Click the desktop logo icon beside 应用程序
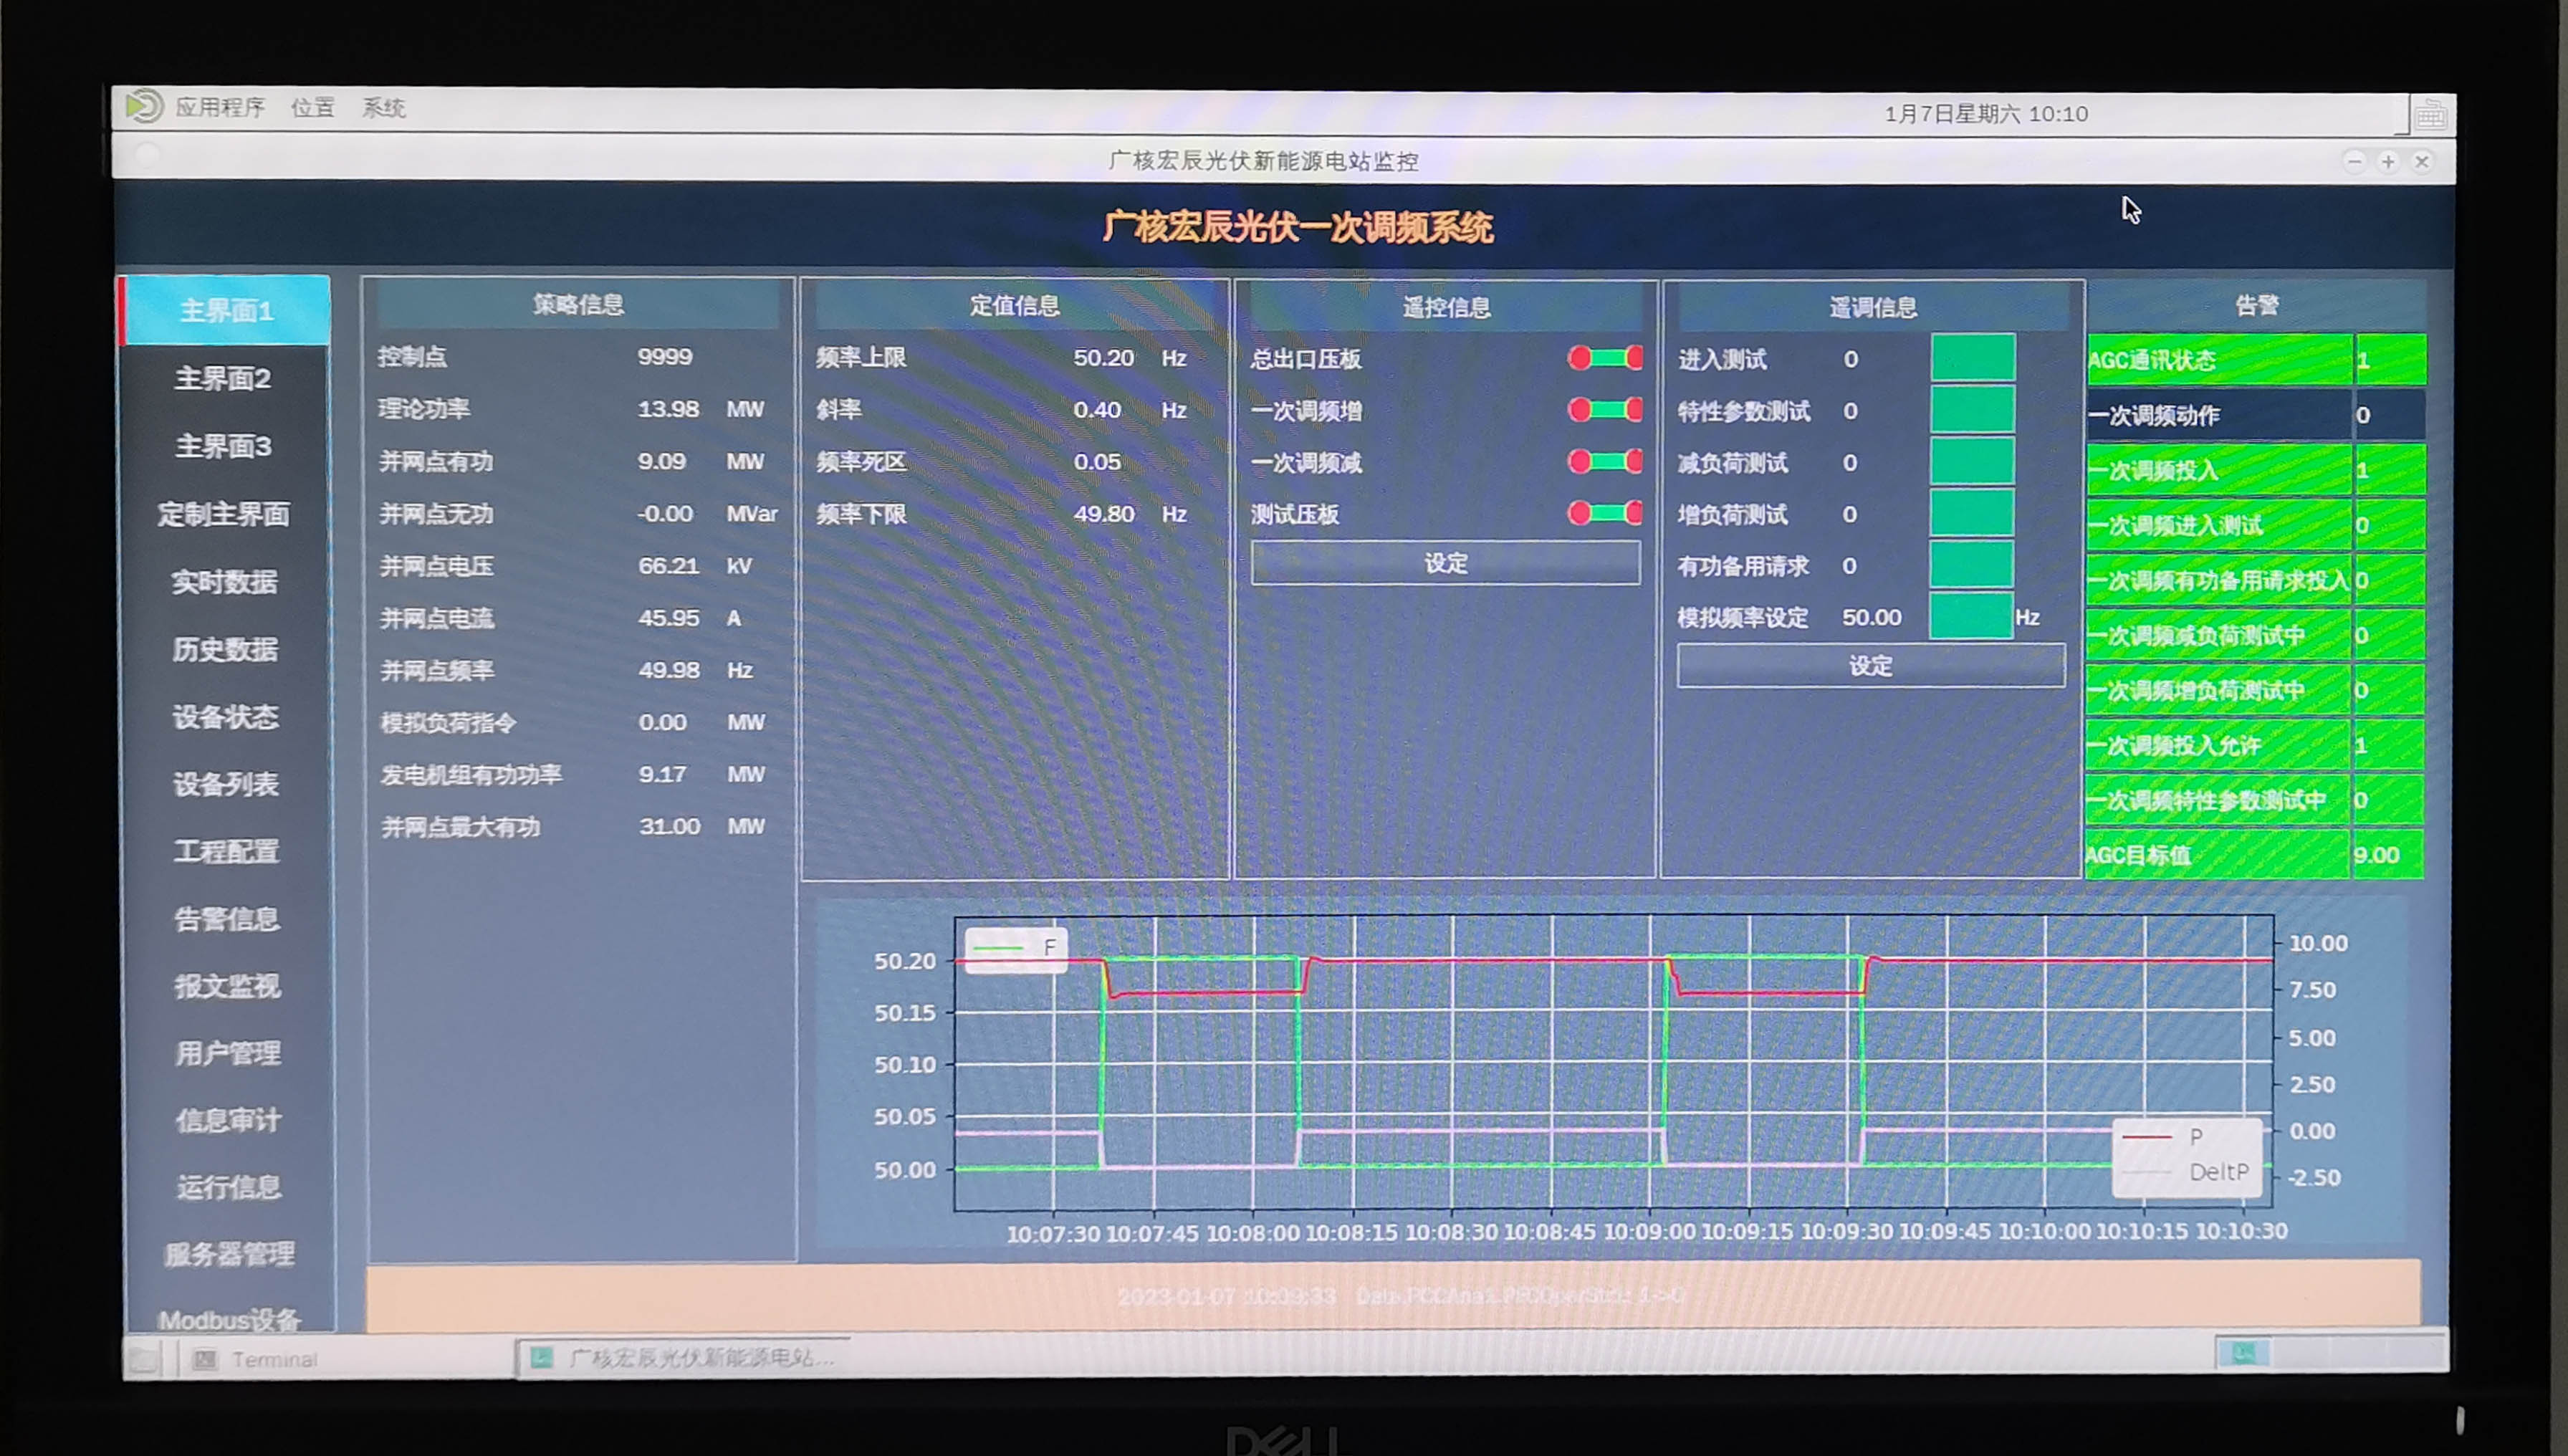The image size is (2568, 1456). (144, 106)
